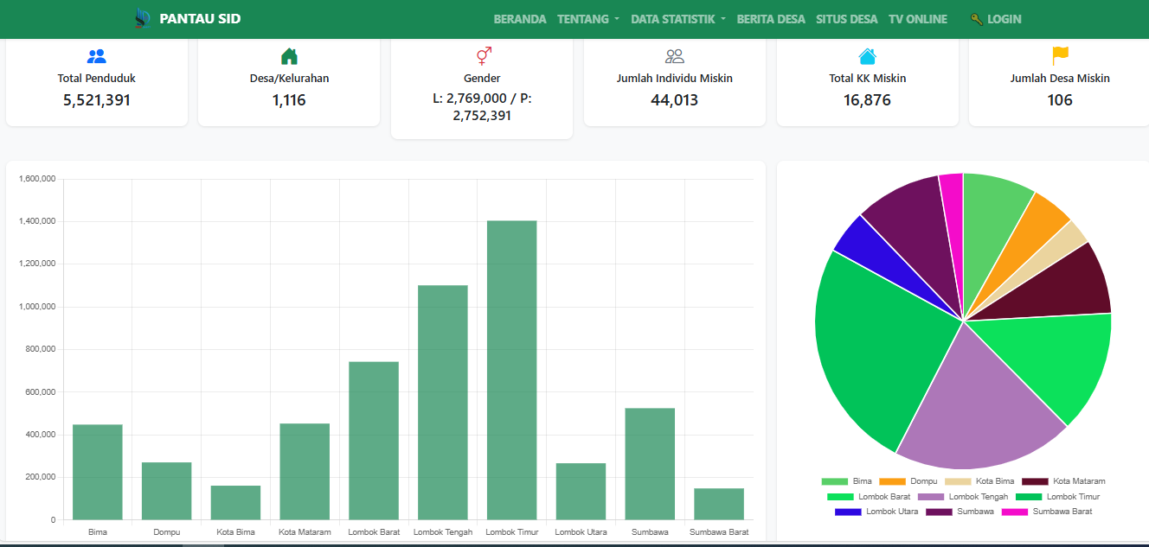Click the Pantau SID logo icon
The image size is (1149, 547).
pos(143,18)
